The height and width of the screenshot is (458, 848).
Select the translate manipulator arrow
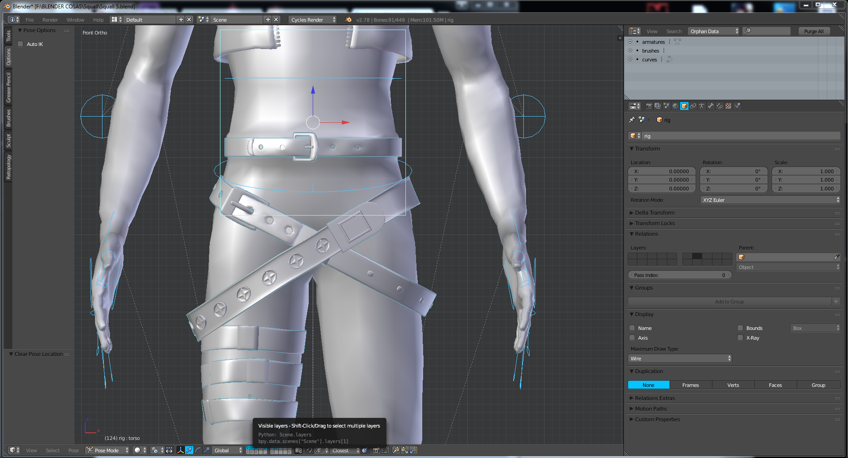tap(189, 450)
